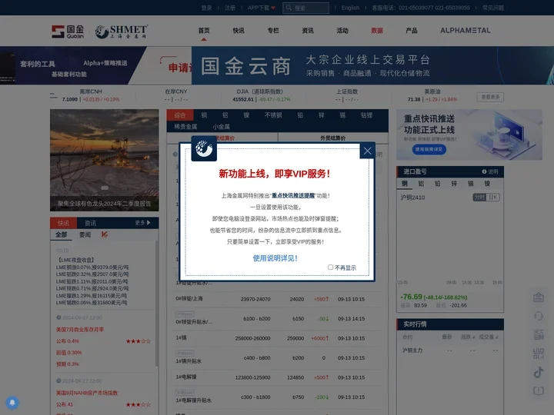Open ALPHAMETAL in main navigation
Viewport: 554px width, 415px height.
coord(466,31)
